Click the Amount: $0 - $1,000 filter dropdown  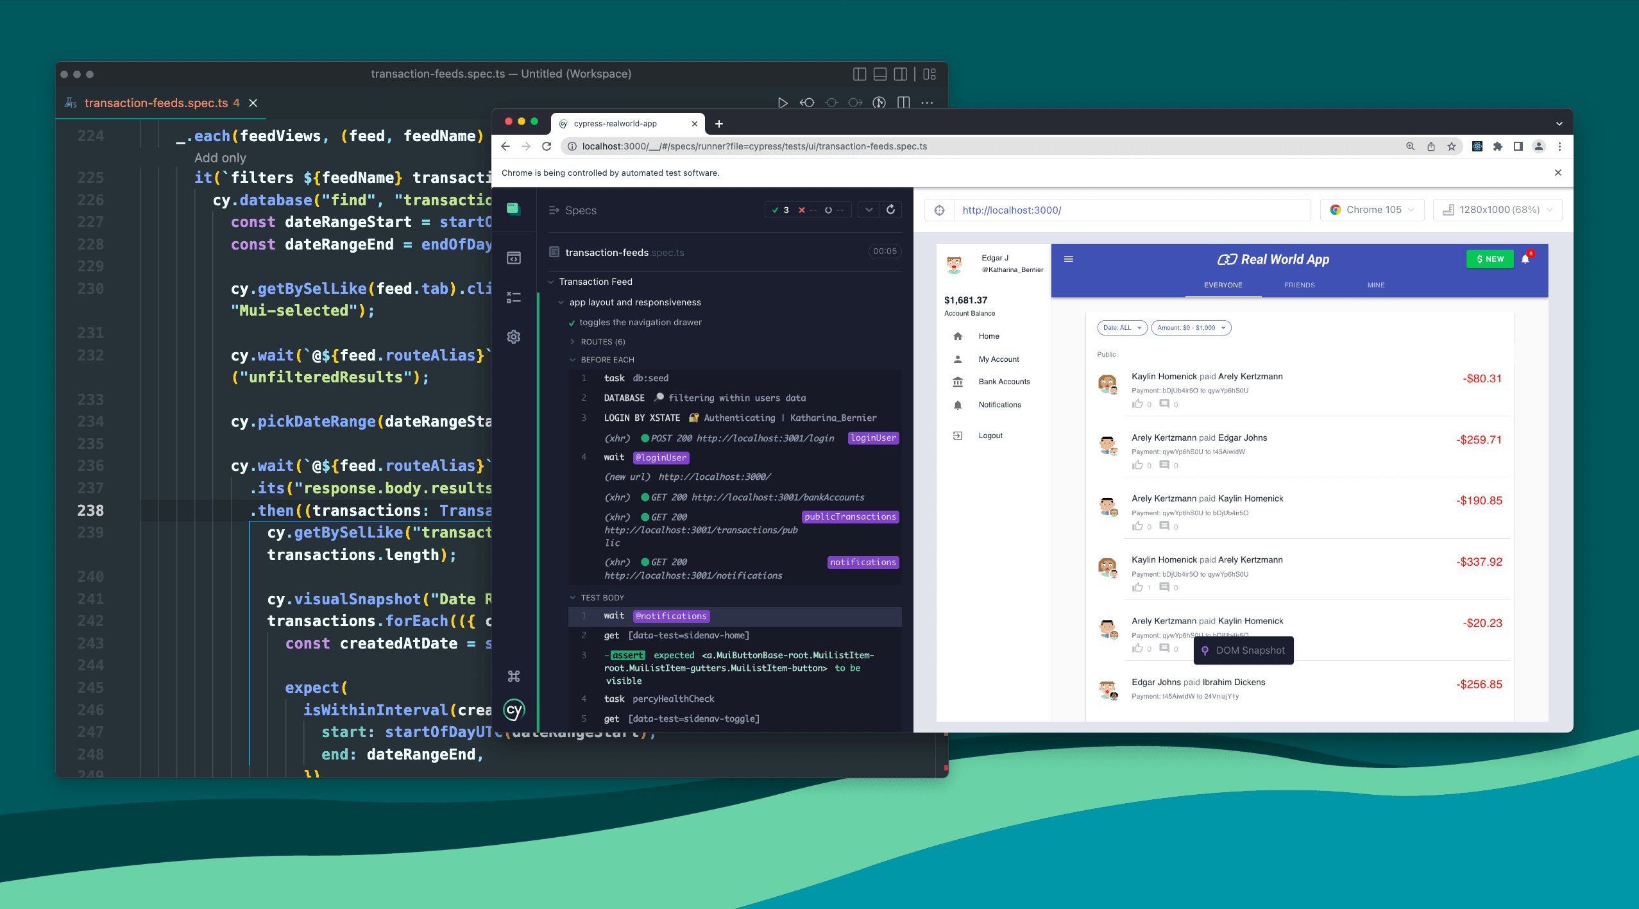[x=1189, y=327]
